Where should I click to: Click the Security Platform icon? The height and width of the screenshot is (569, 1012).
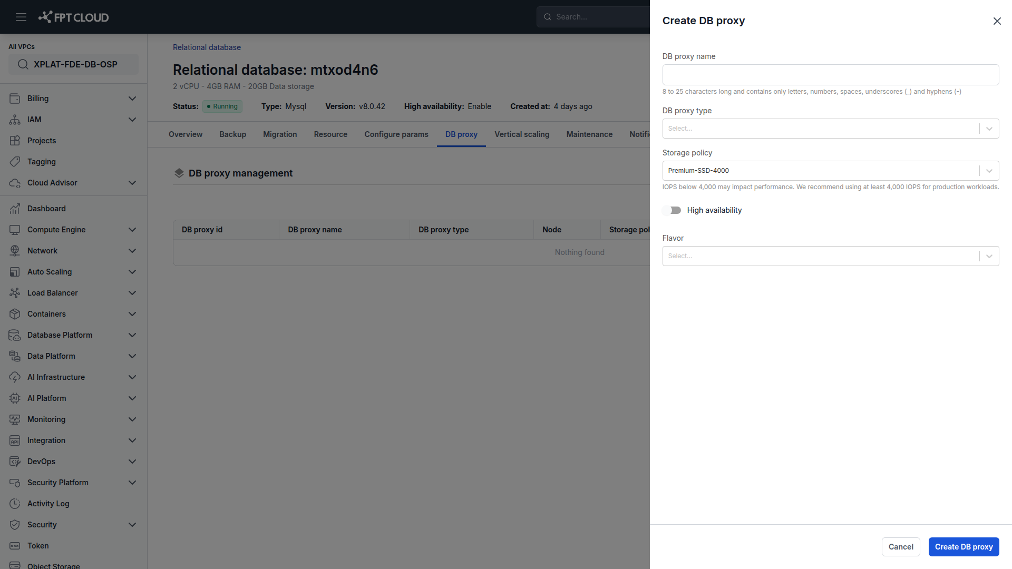click(15, 483)
